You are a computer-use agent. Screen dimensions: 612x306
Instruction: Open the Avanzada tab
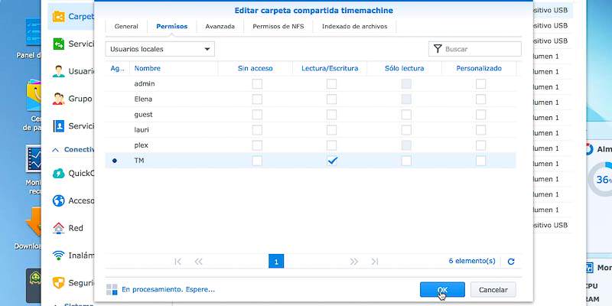[220, 27]
